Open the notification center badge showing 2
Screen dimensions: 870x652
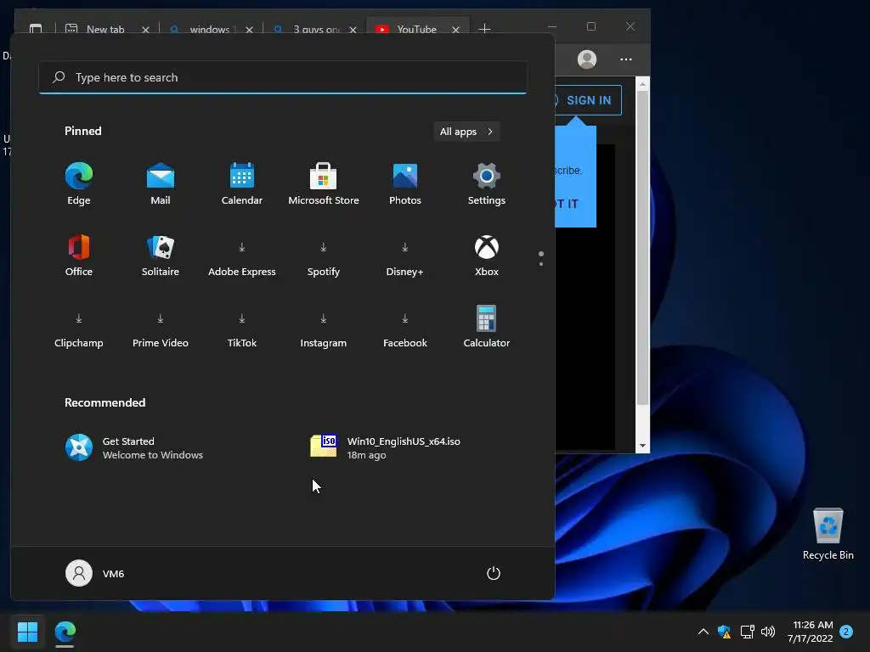pos(846,632)
